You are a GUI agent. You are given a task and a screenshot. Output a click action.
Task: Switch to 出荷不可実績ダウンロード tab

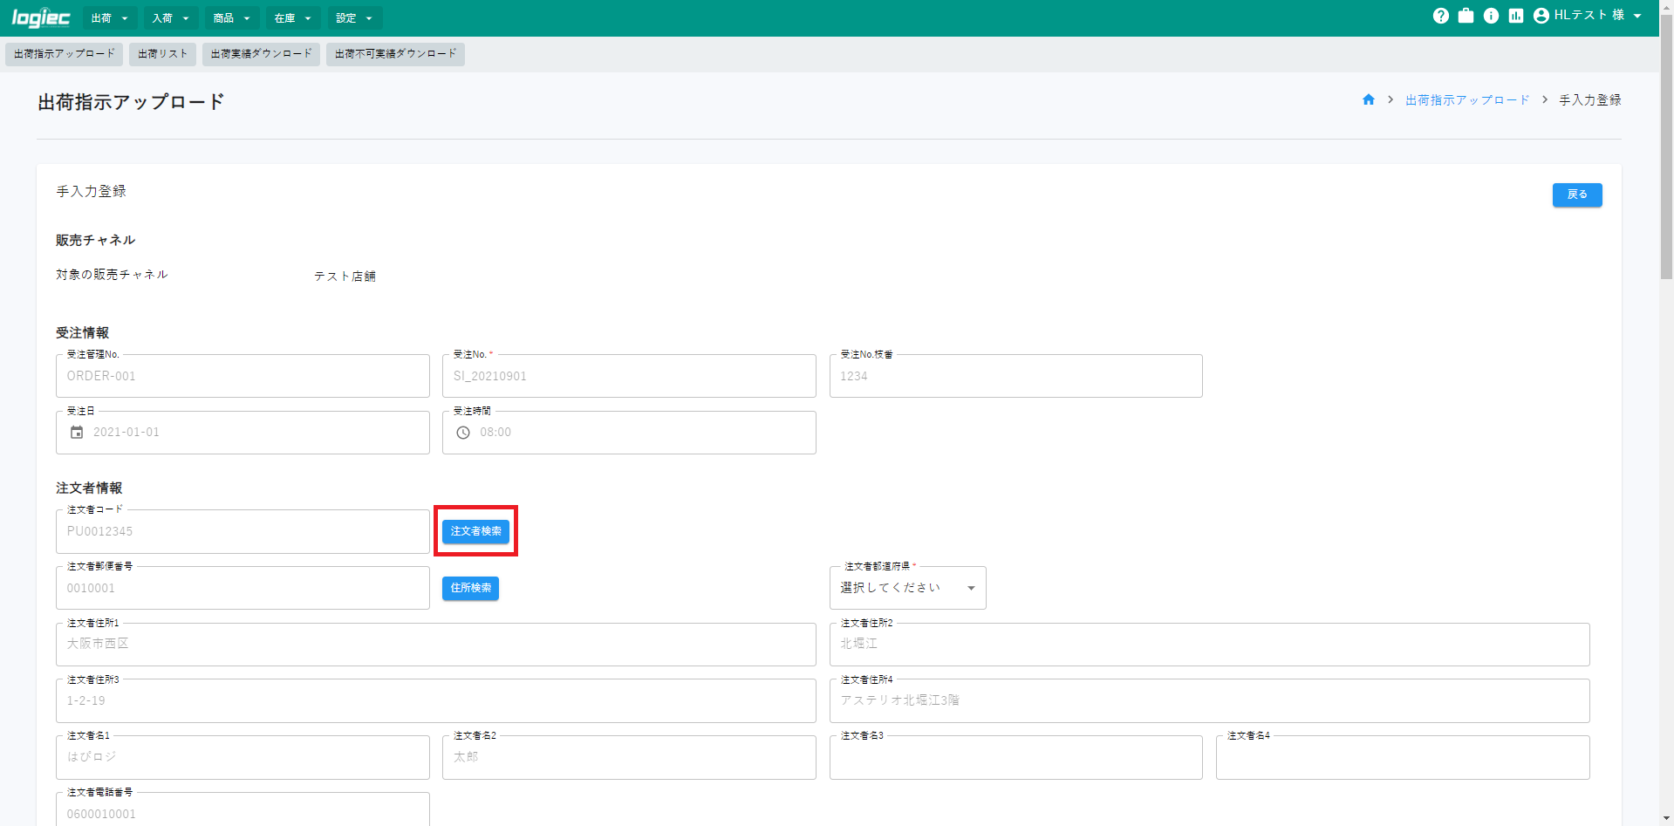pos(396,54)
